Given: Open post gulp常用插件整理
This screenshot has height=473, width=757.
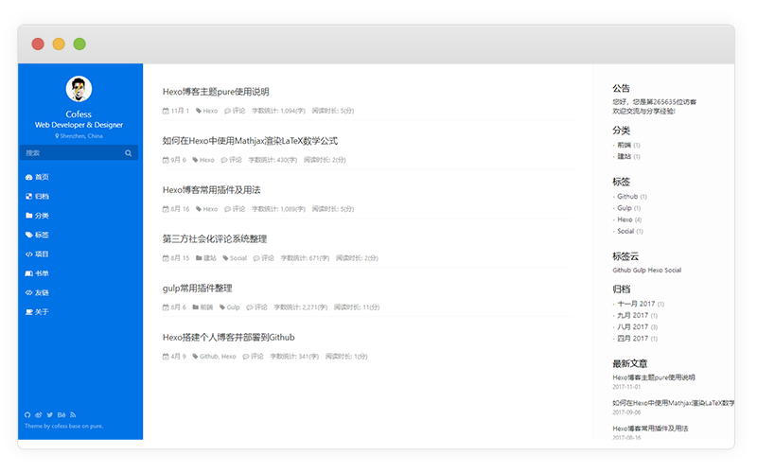Looking at the screenshot, I should click(198, 289).
